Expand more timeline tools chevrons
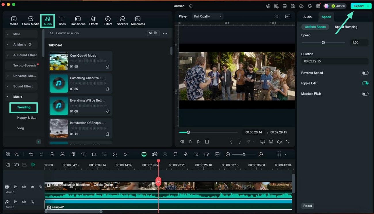 point(125,154)
